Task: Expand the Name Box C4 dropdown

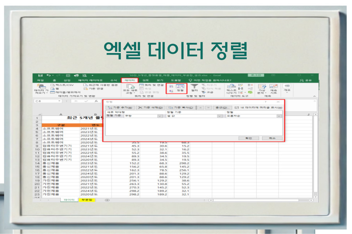Action: [x=59, y=101]
